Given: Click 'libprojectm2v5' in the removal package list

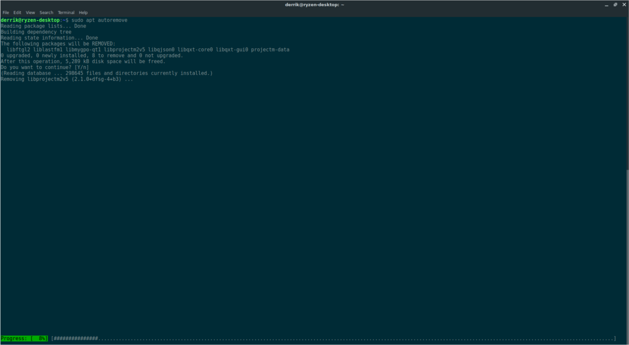Looking at the screenshot, I should (125, 50).
